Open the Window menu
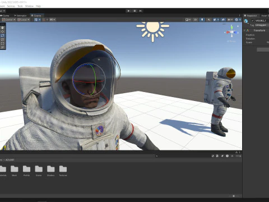269x202 pixels. (x=29, y=6)
